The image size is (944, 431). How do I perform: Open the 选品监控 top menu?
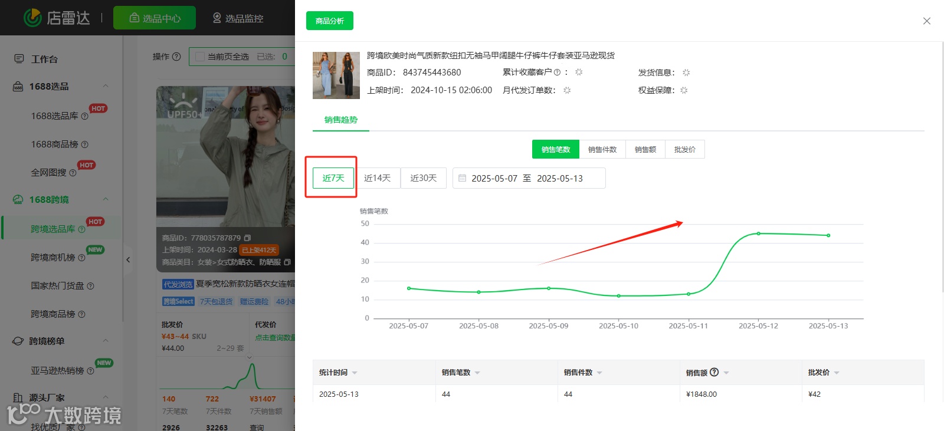[238, 18]
